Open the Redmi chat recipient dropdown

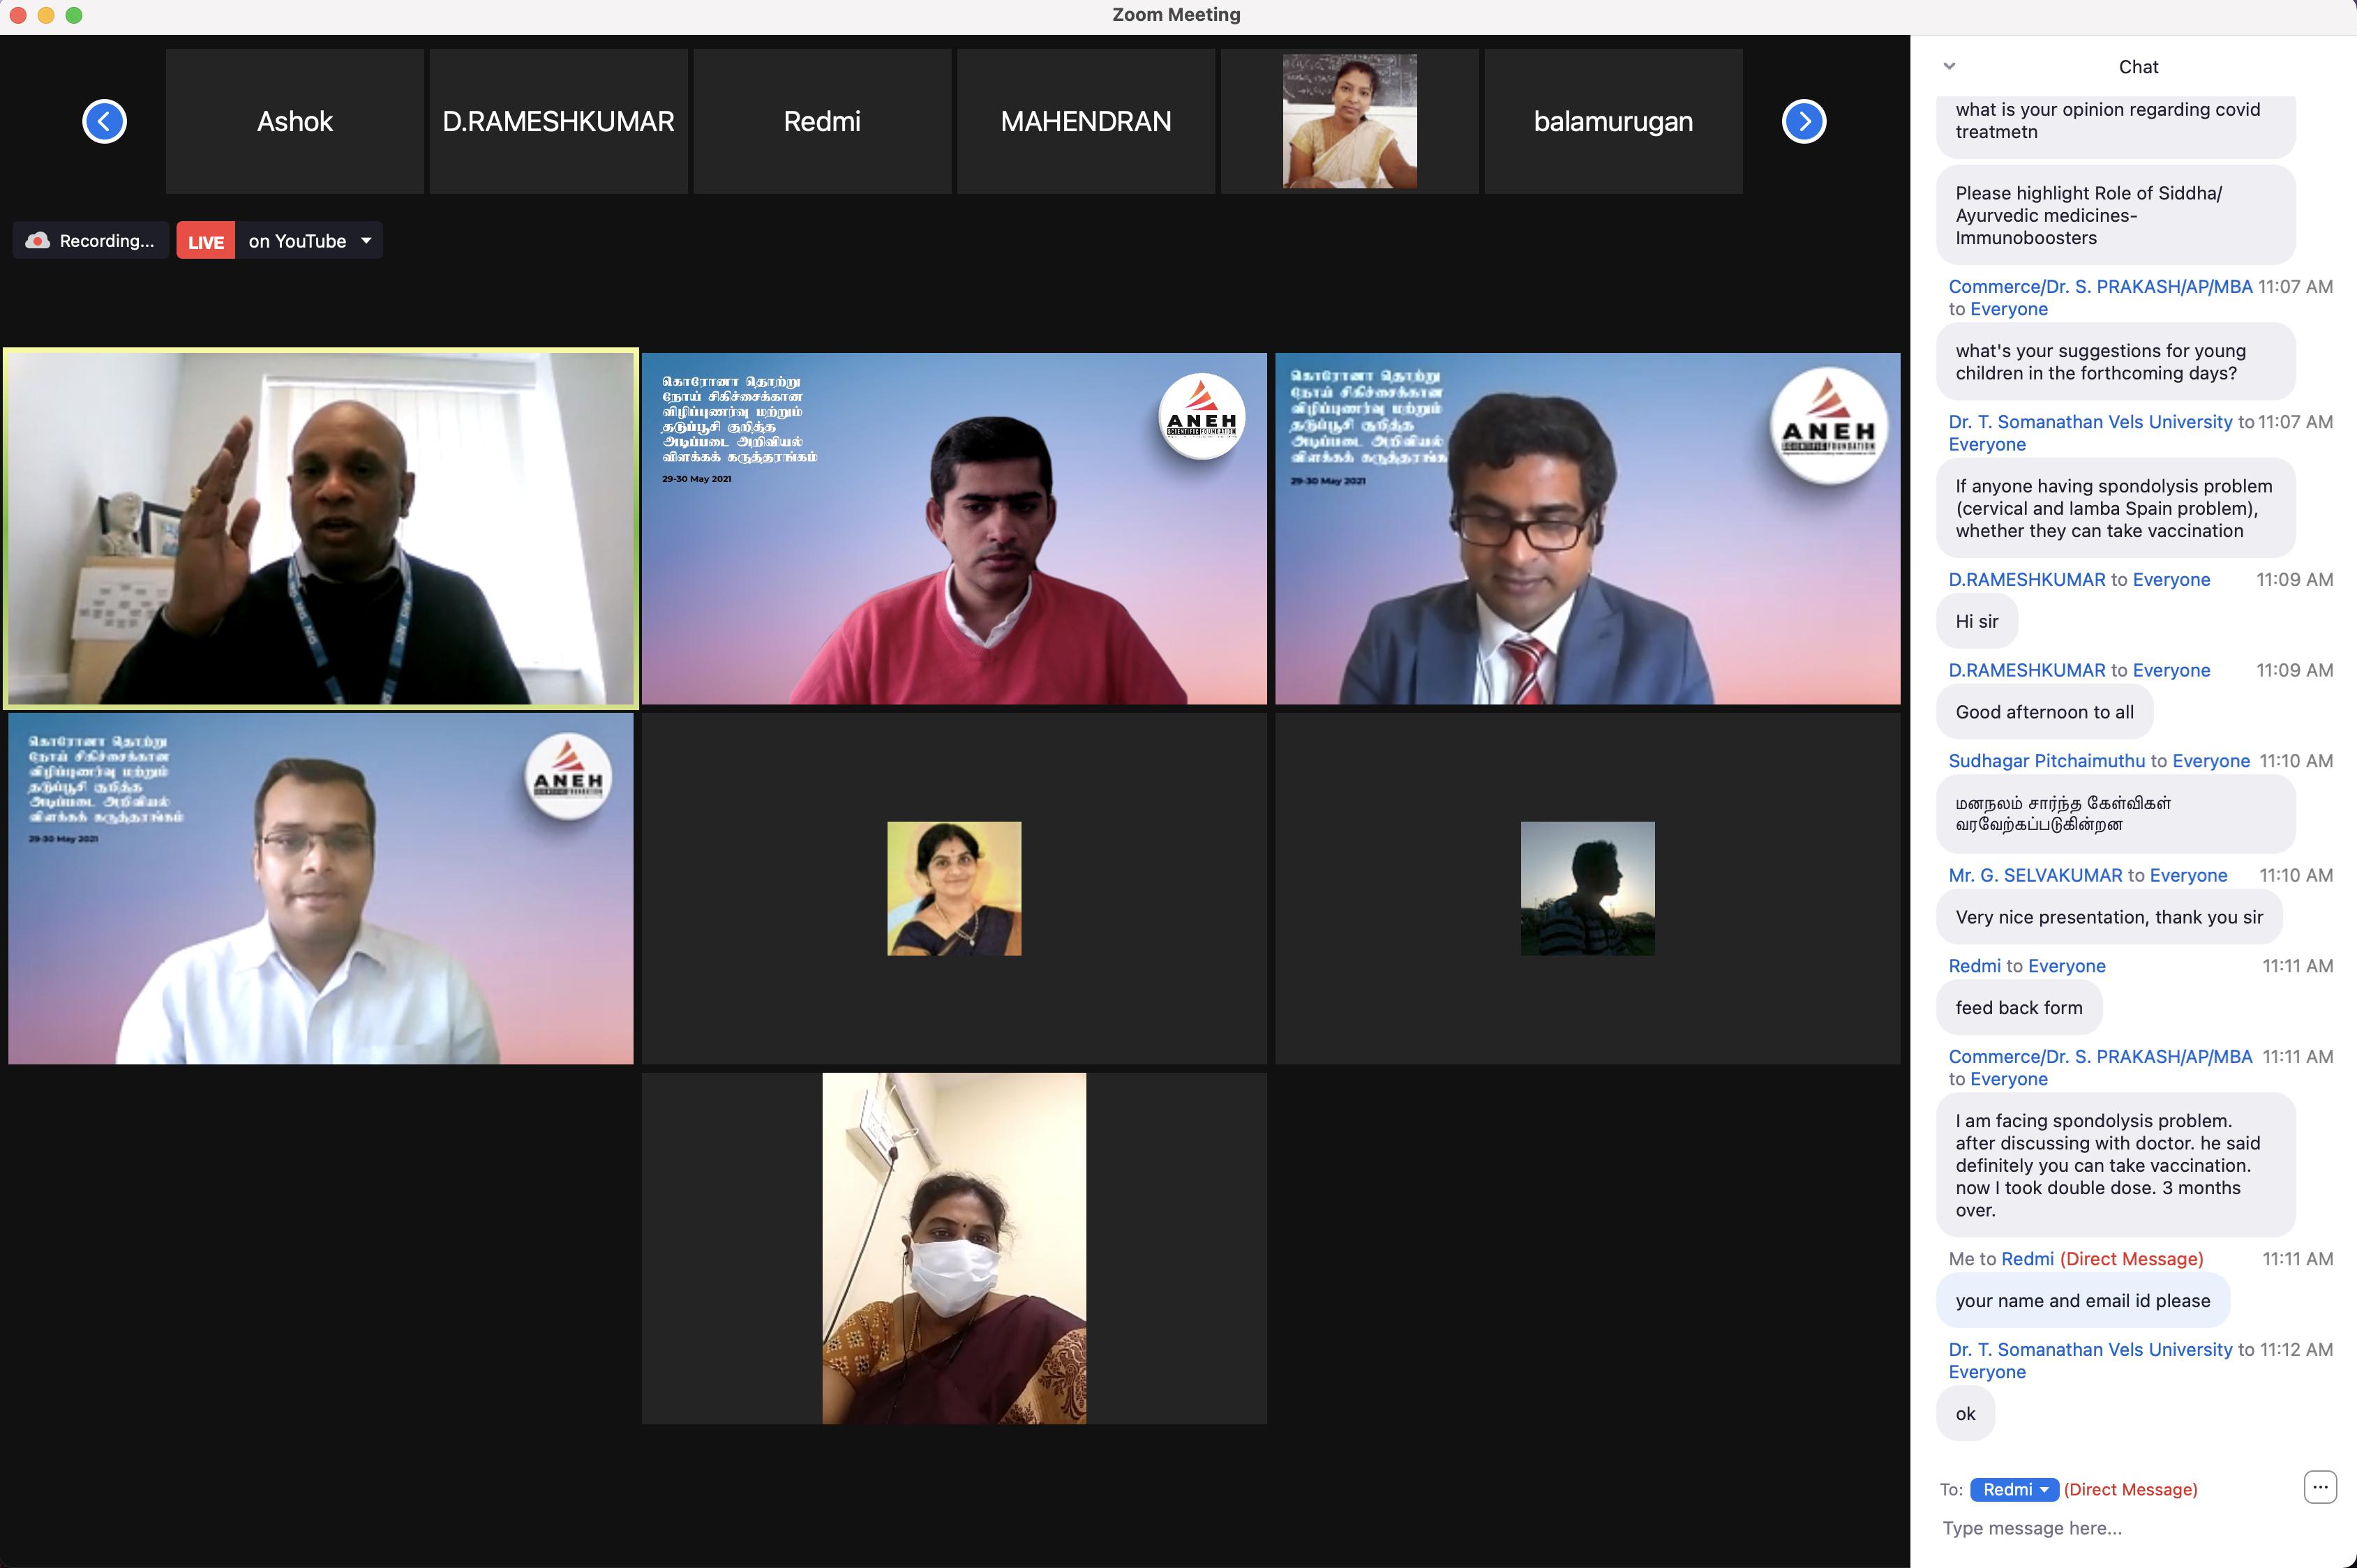(x=2014, y=1489)
